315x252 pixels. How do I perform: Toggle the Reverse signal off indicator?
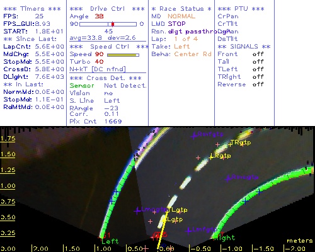click(x=258, y=84)
